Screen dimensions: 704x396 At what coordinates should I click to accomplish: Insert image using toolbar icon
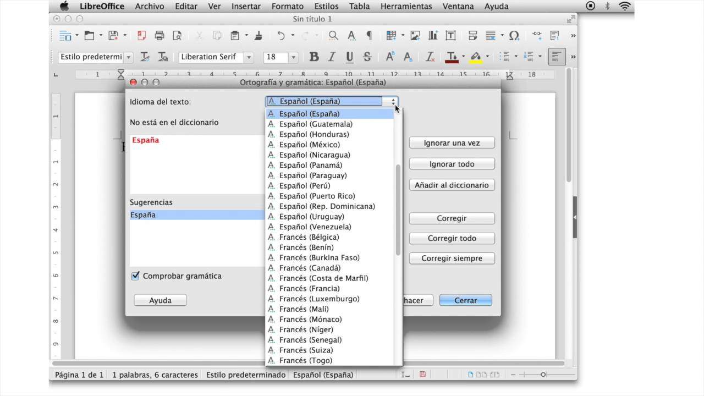(415, 36)
